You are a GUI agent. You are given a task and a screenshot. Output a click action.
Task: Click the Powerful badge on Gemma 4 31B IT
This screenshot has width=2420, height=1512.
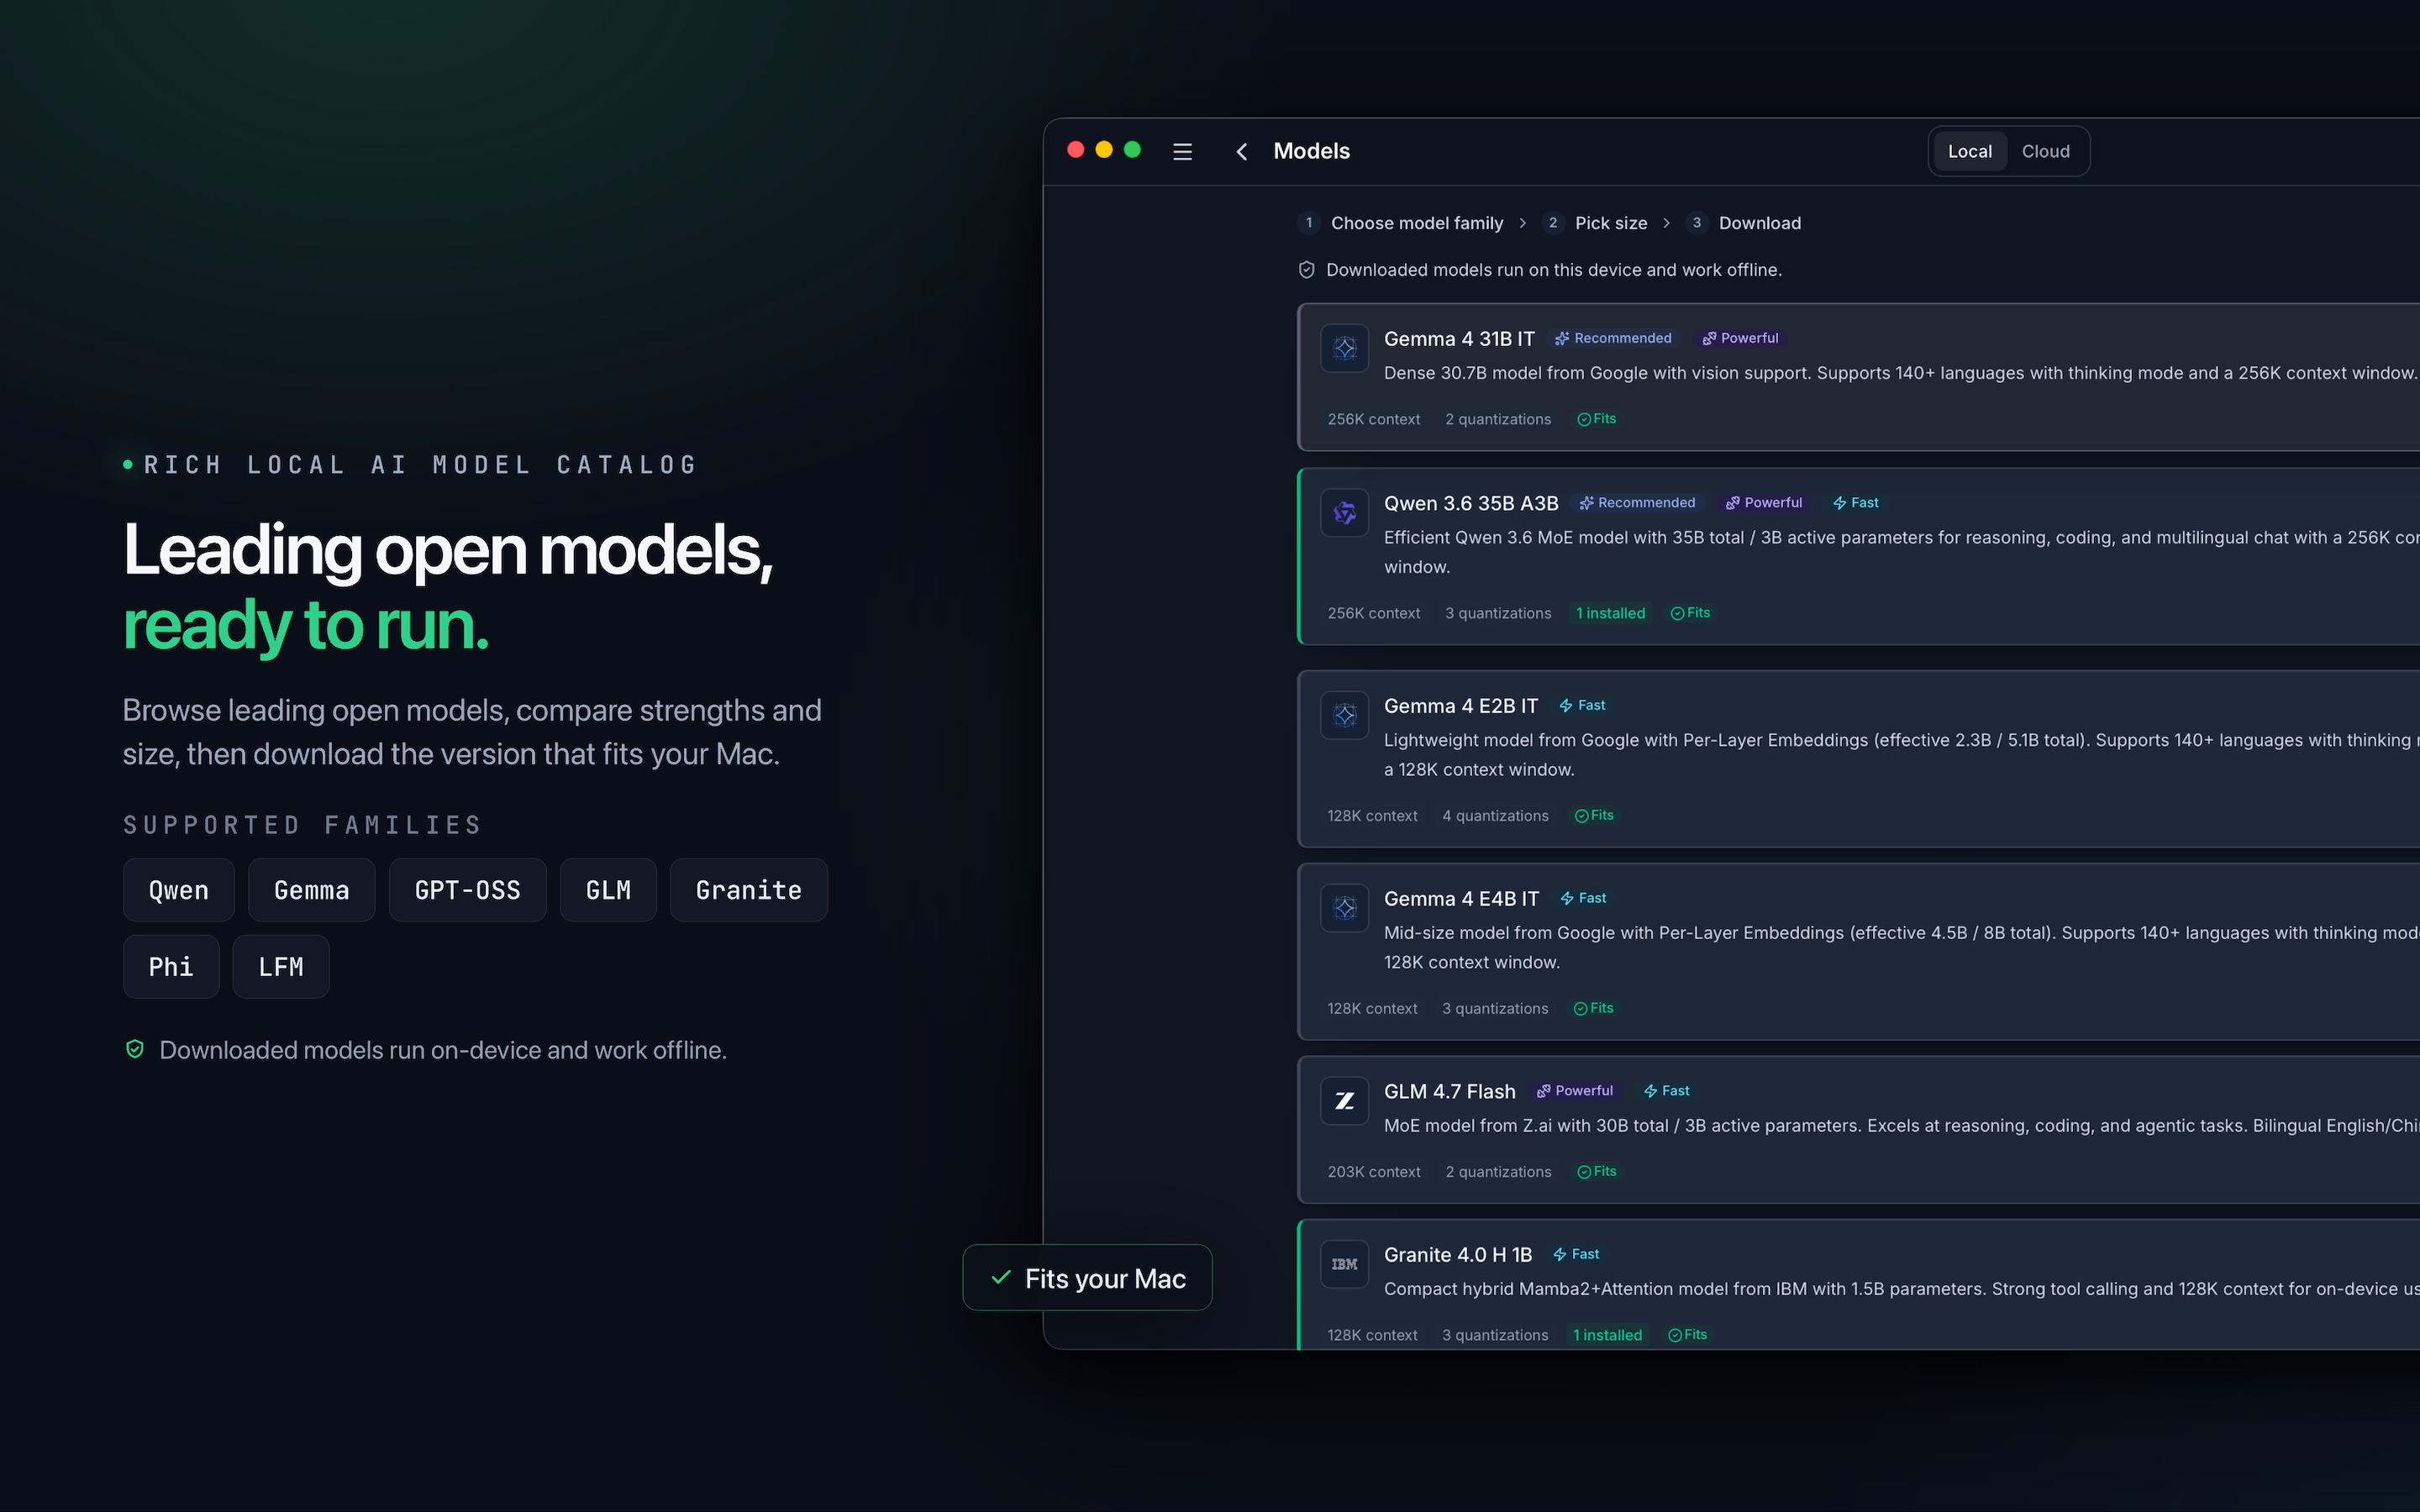[1741, 338]
